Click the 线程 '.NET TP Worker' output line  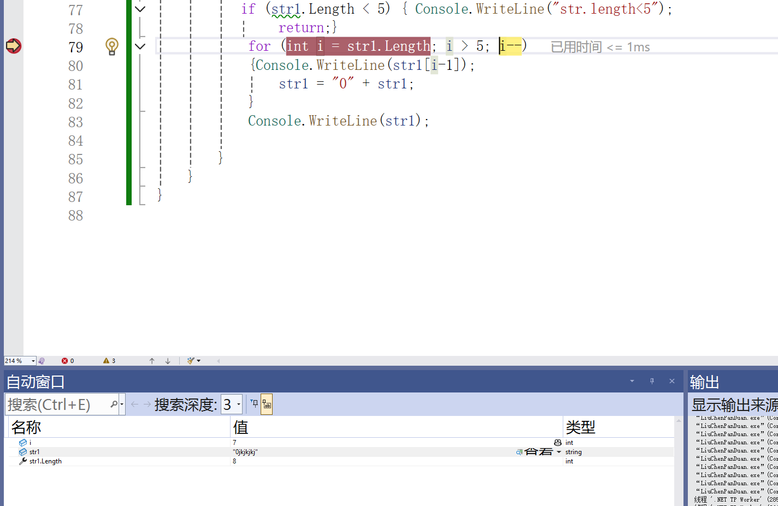(x=736, y=499)
